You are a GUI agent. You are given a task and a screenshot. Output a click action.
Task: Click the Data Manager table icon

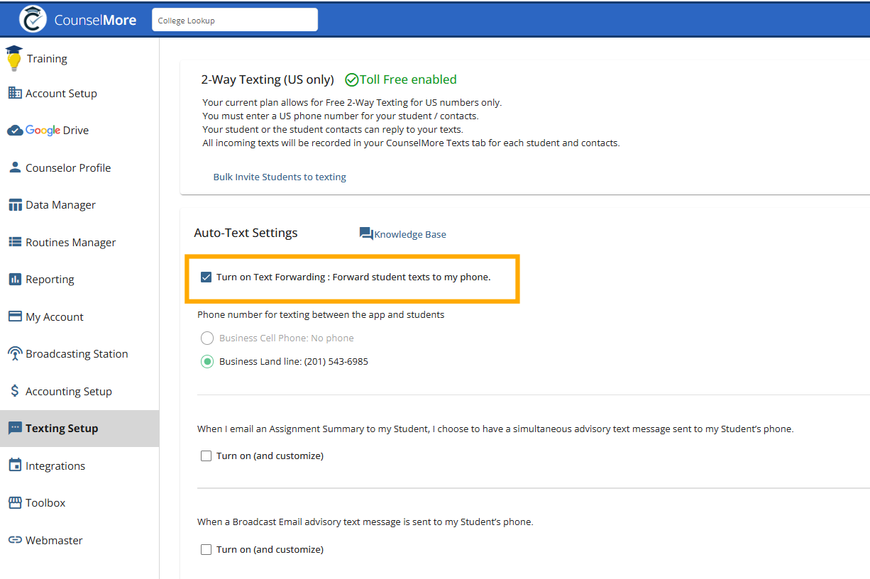(x=15, y=205)
